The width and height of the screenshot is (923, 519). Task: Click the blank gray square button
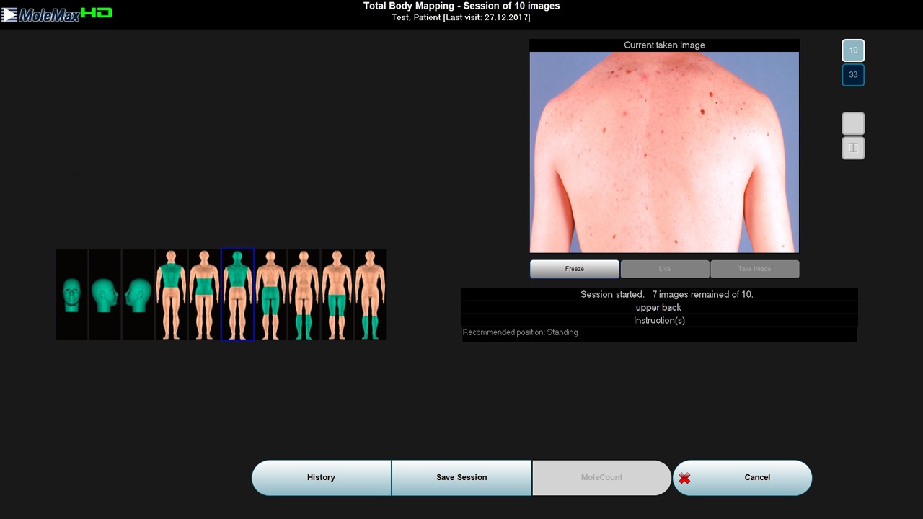tap(853, 124)
